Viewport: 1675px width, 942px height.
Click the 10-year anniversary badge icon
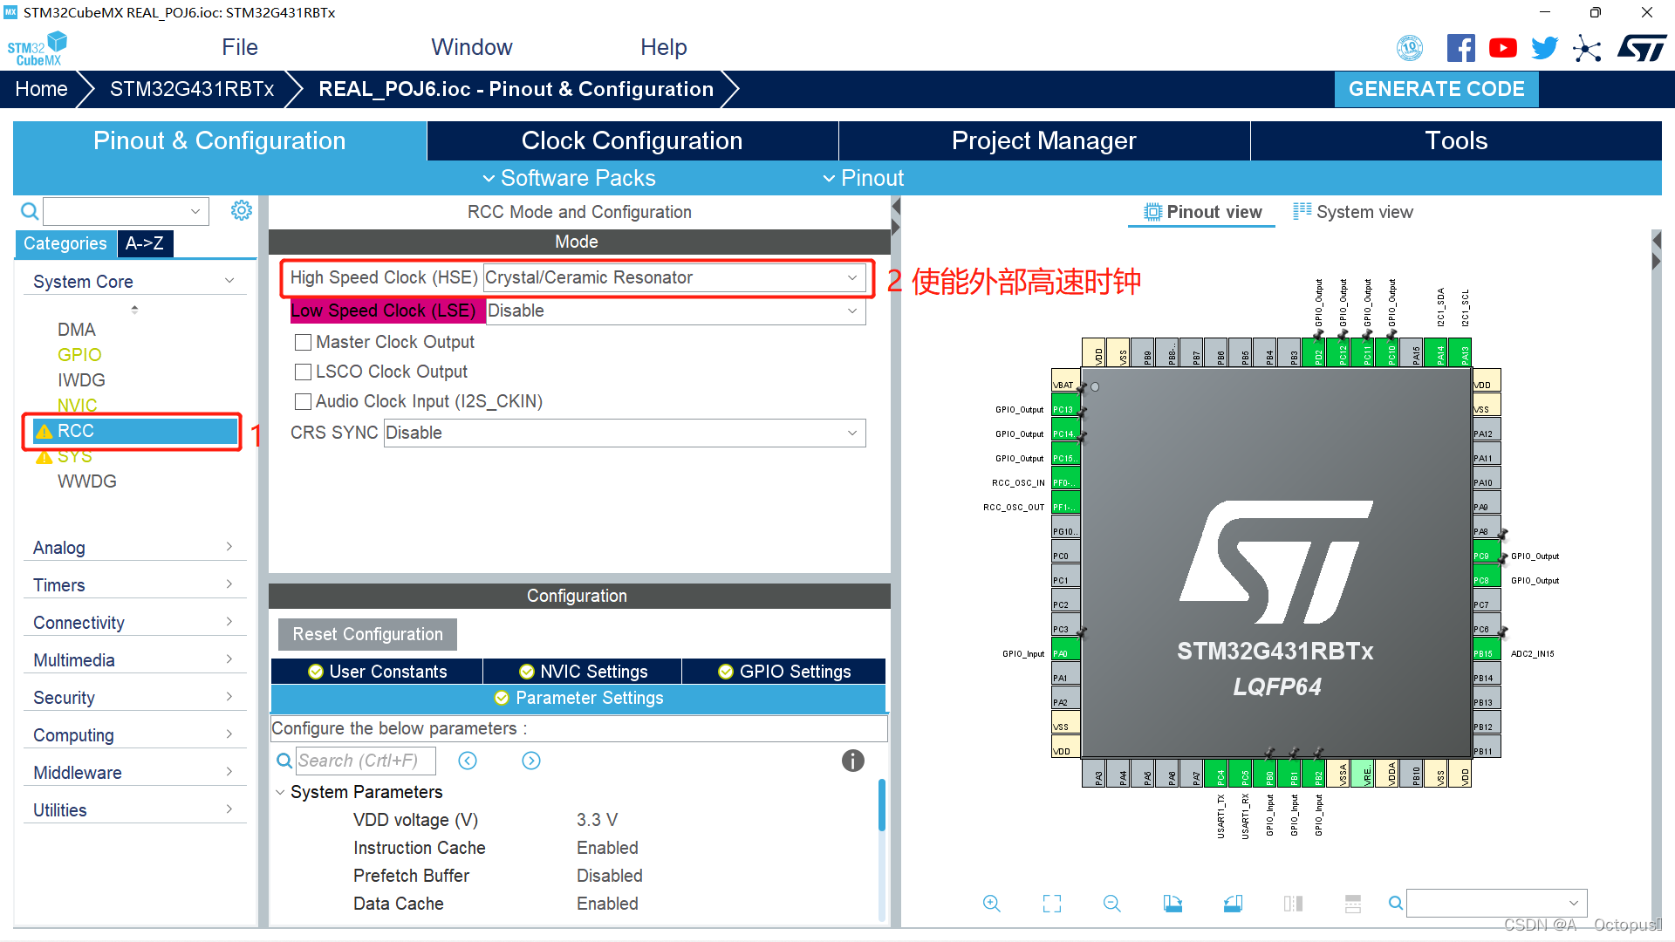pos(1410,48)
